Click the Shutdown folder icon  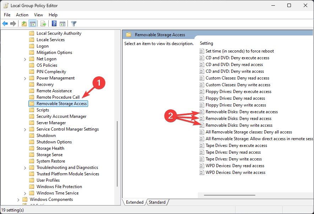(x=32, y=136)
